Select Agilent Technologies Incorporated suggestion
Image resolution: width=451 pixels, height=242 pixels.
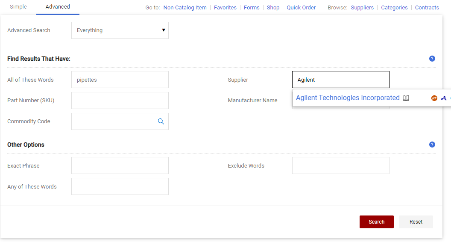(348, 98)
